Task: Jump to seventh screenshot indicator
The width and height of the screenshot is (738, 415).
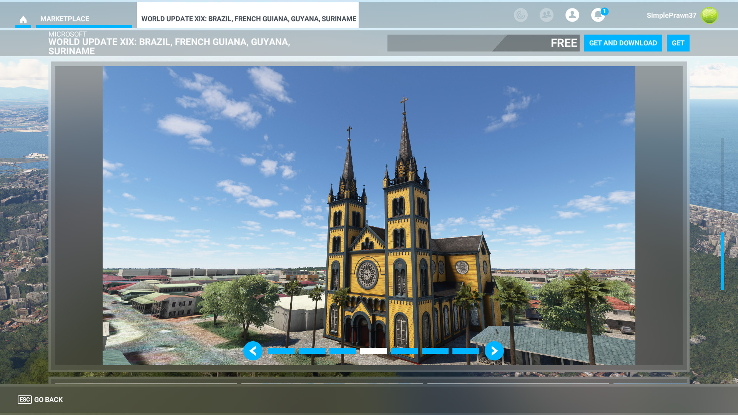Action: coord(466,351)
